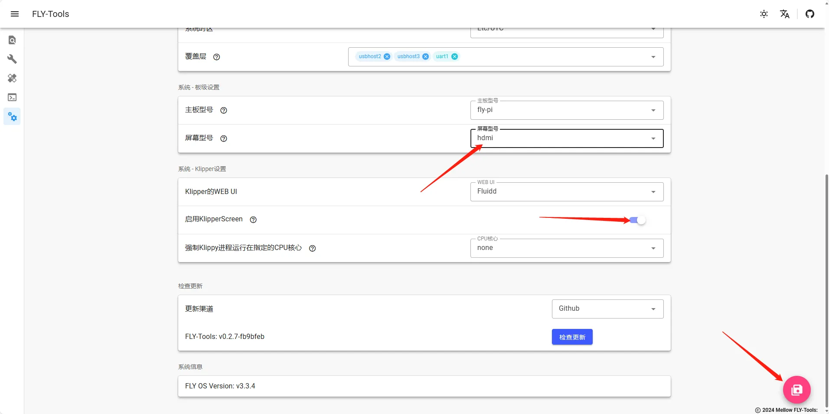Image resolution: width=829 pixels, height=414 pixels.
Task: Remove the usbhost3 overlay chip
Action: [x=425, y=56]
